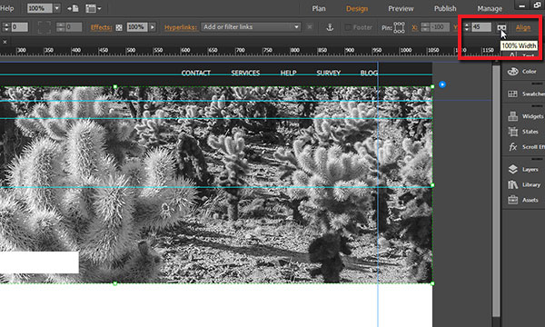Screen dimensions: 545x327
Task: Click the X position label
Action: pyautogui.click(x=414, y=27)
